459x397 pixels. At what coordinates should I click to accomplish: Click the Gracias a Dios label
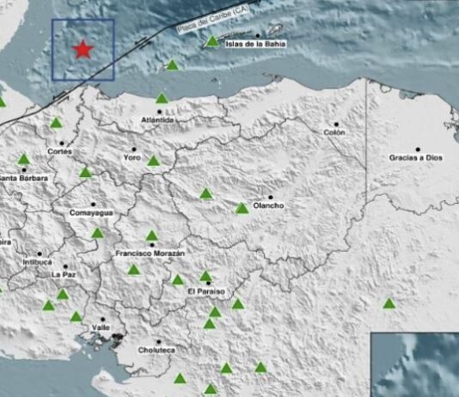[416, 158]
